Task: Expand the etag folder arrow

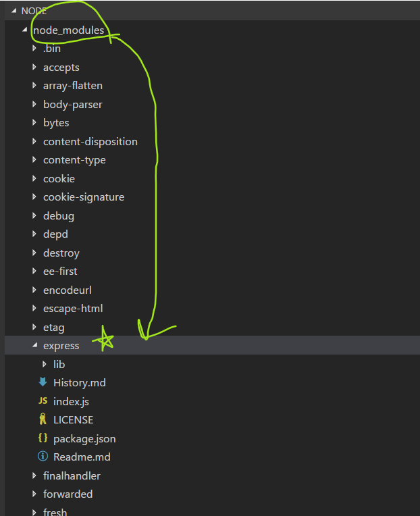Action: (34, 327)
